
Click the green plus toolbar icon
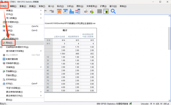[x=106, y=11]
